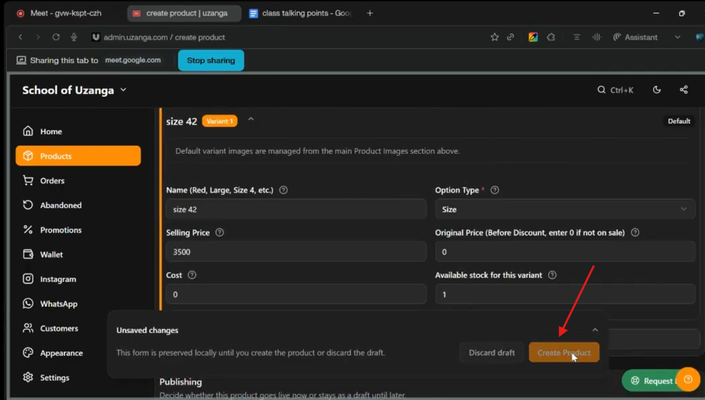This screenshot has width=705, height=400.
Task: Select Products in the sidebar
Action: [x=78, y=156]
